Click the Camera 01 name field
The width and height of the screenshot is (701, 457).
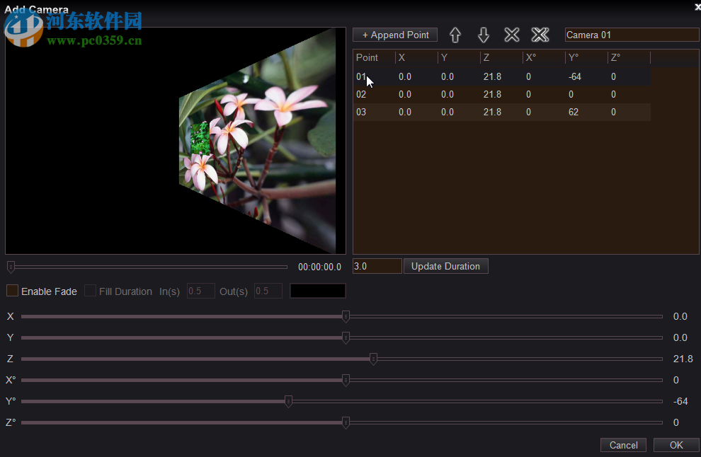click(631, 34)
